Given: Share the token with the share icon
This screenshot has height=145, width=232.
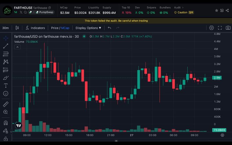Looking at the screenshot, I should (x=227, y=10).
